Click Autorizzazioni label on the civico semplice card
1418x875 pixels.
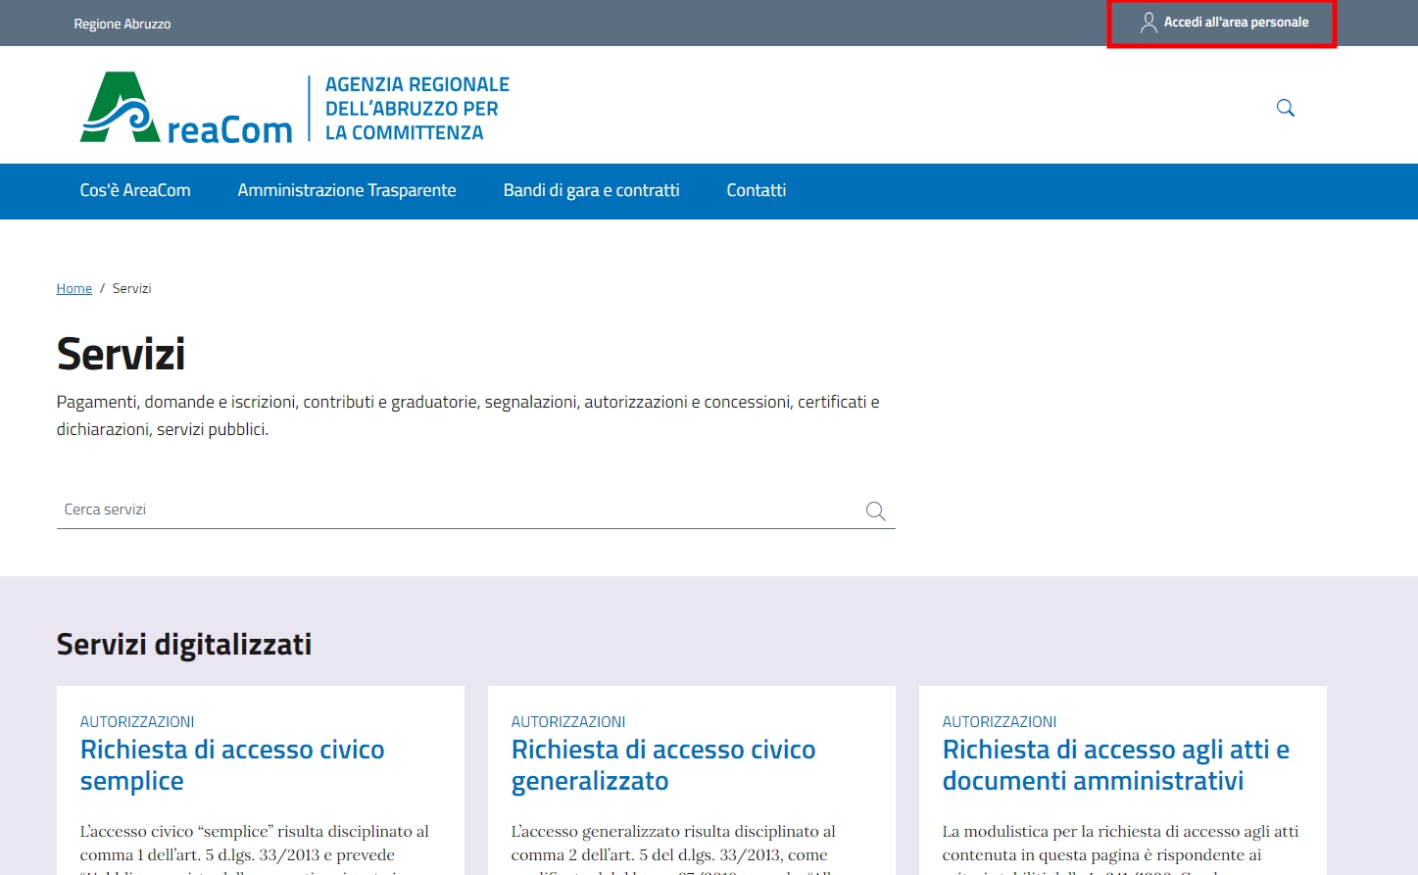[137, 721]
